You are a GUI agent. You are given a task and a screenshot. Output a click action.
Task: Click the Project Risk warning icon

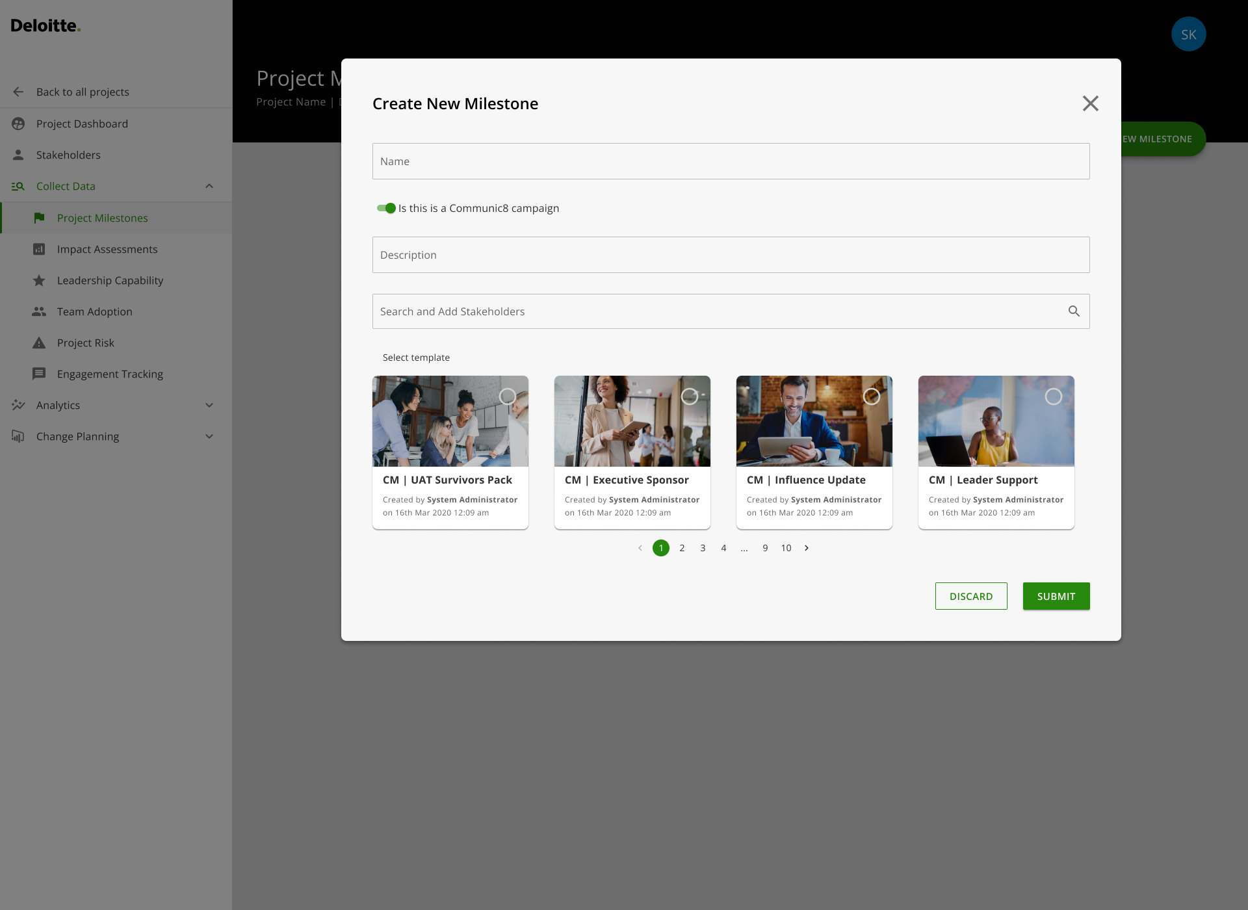(x=39, y=343)
